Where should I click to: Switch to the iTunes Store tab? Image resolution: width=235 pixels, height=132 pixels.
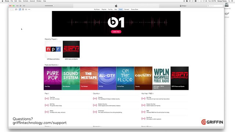135,10
